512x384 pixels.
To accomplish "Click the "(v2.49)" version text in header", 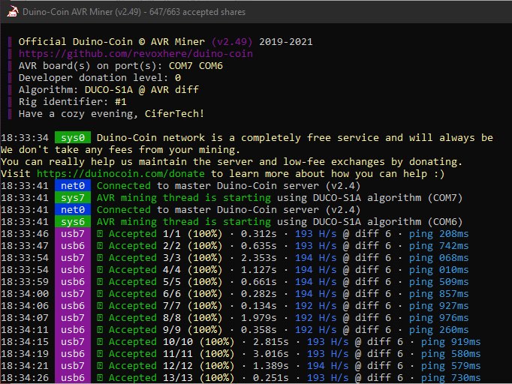I will pos(232,42).
